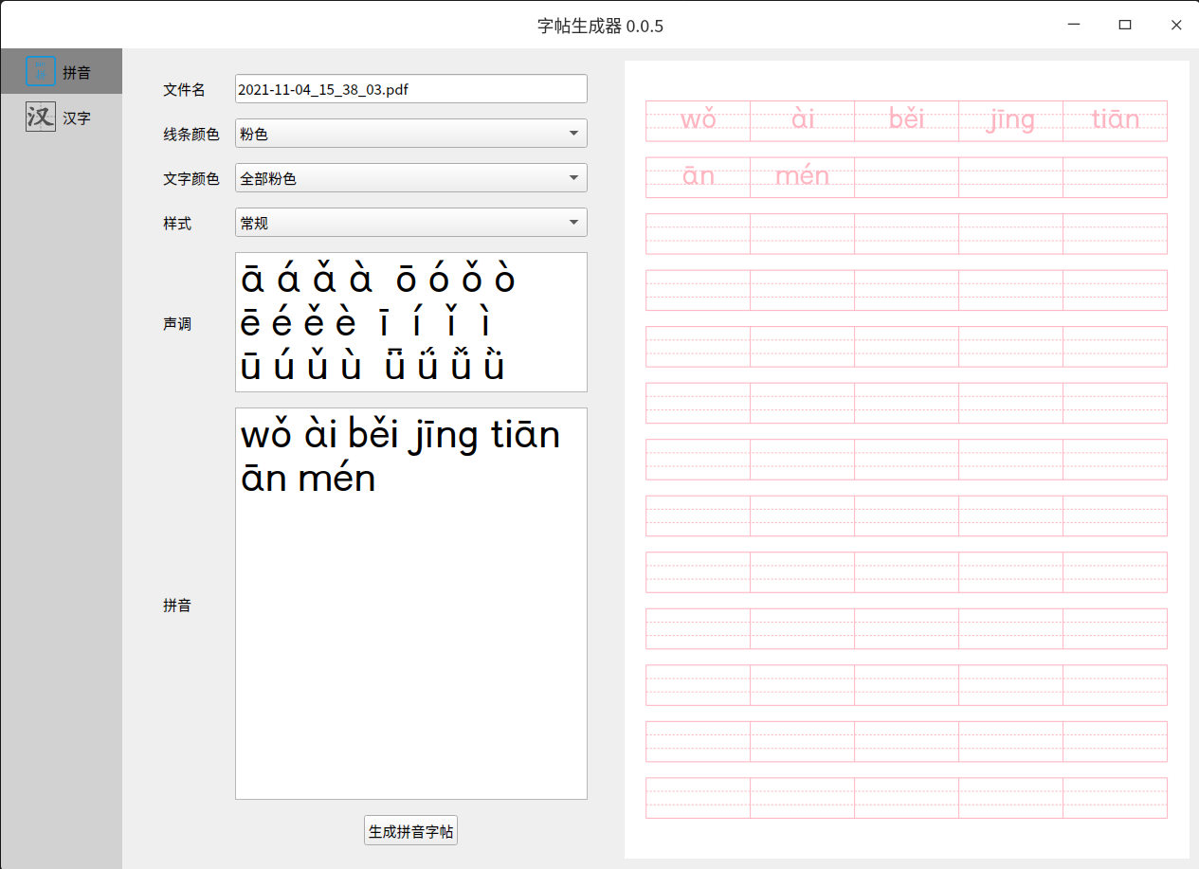The image size is (1199, 869).
Task: Click the preview cell showing wǒ
Action: coord(698,120)
